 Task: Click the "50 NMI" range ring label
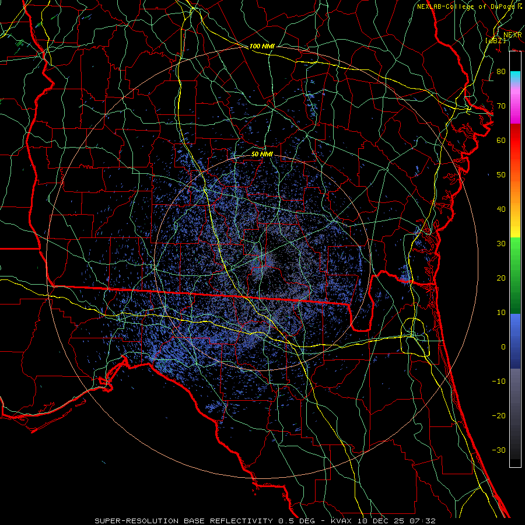[x=262, y=154]
